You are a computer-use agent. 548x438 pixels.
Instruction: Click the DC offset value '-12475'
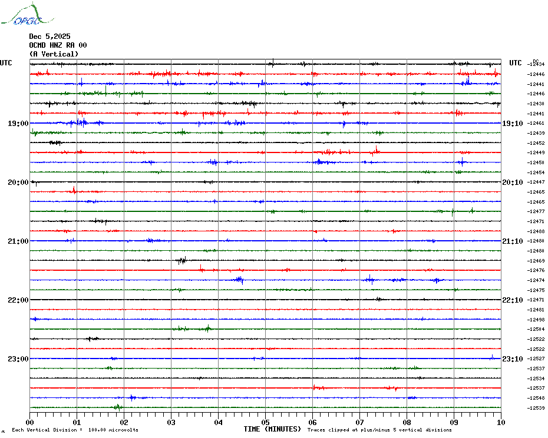536,290
